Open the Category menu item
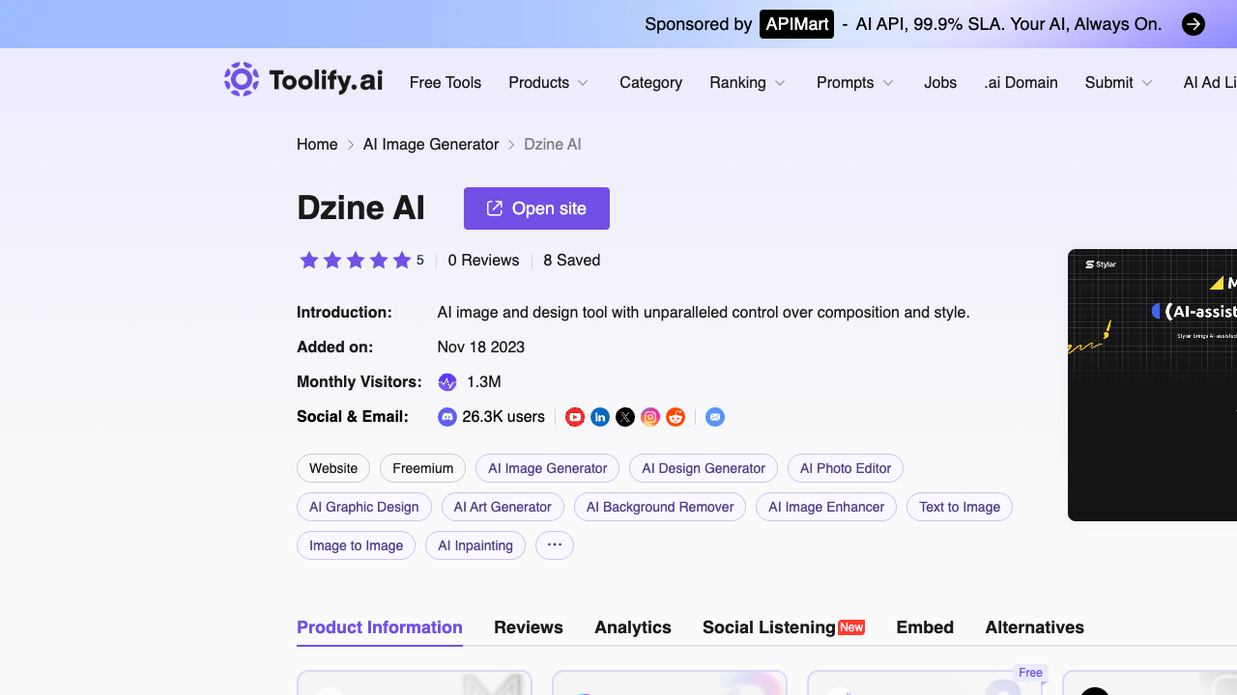This screenshot has width=1237, height=695. click(x=651, y=83)
